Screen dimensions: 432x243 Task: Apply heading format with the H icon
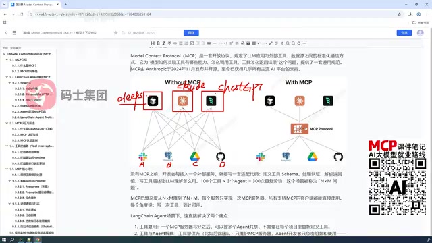coord(153,43)
